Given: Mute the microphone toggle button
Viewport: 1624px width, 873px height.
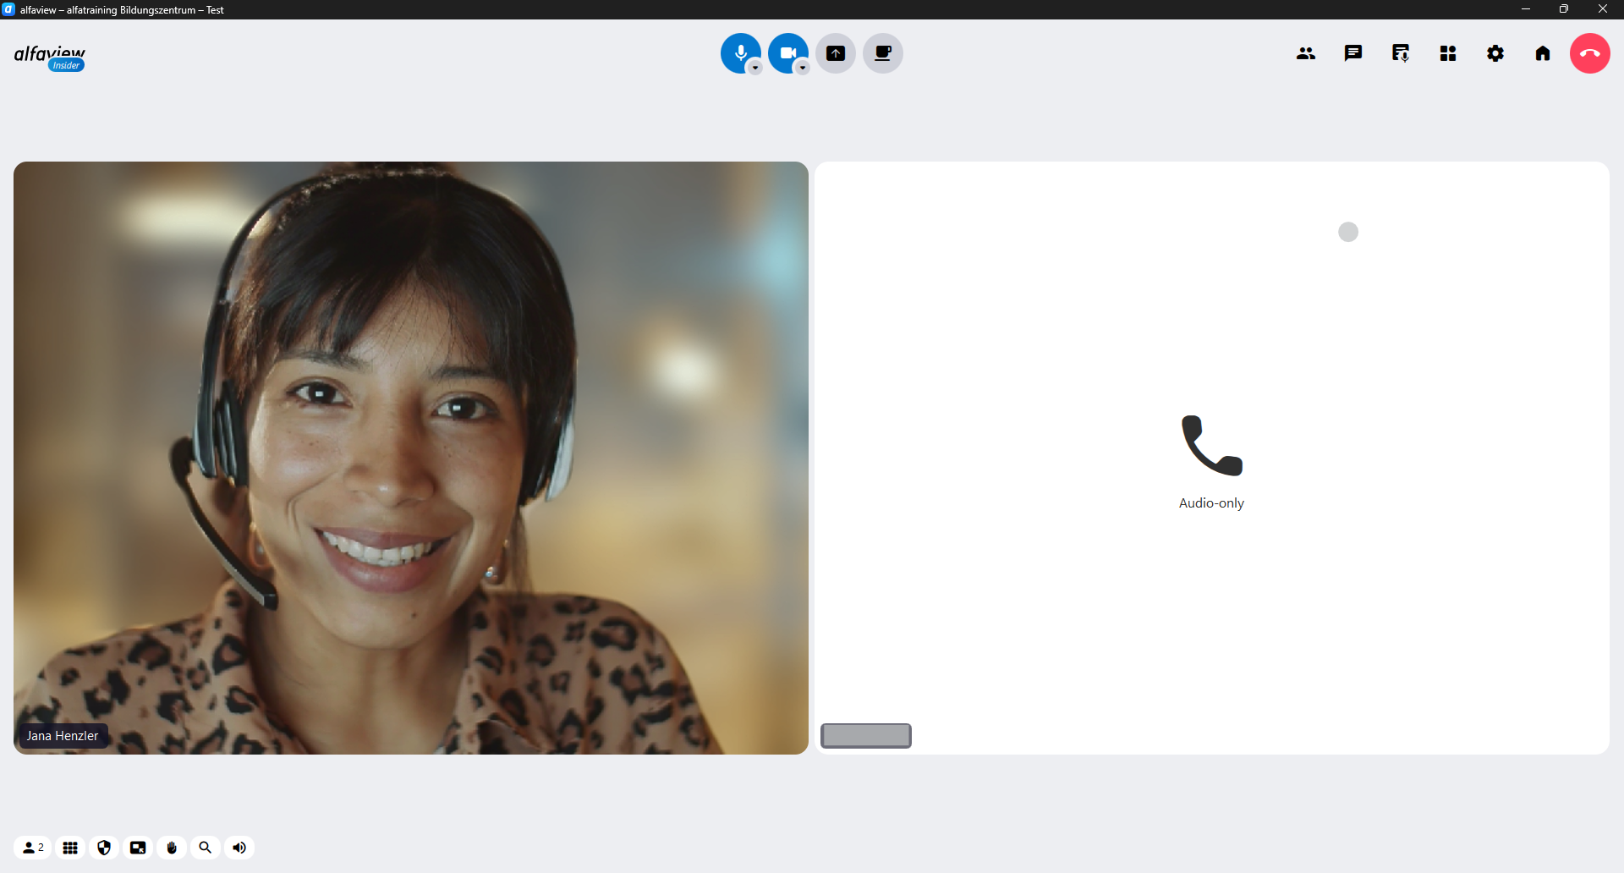Looking at the screenshot, I should click(x=740, y=52).
